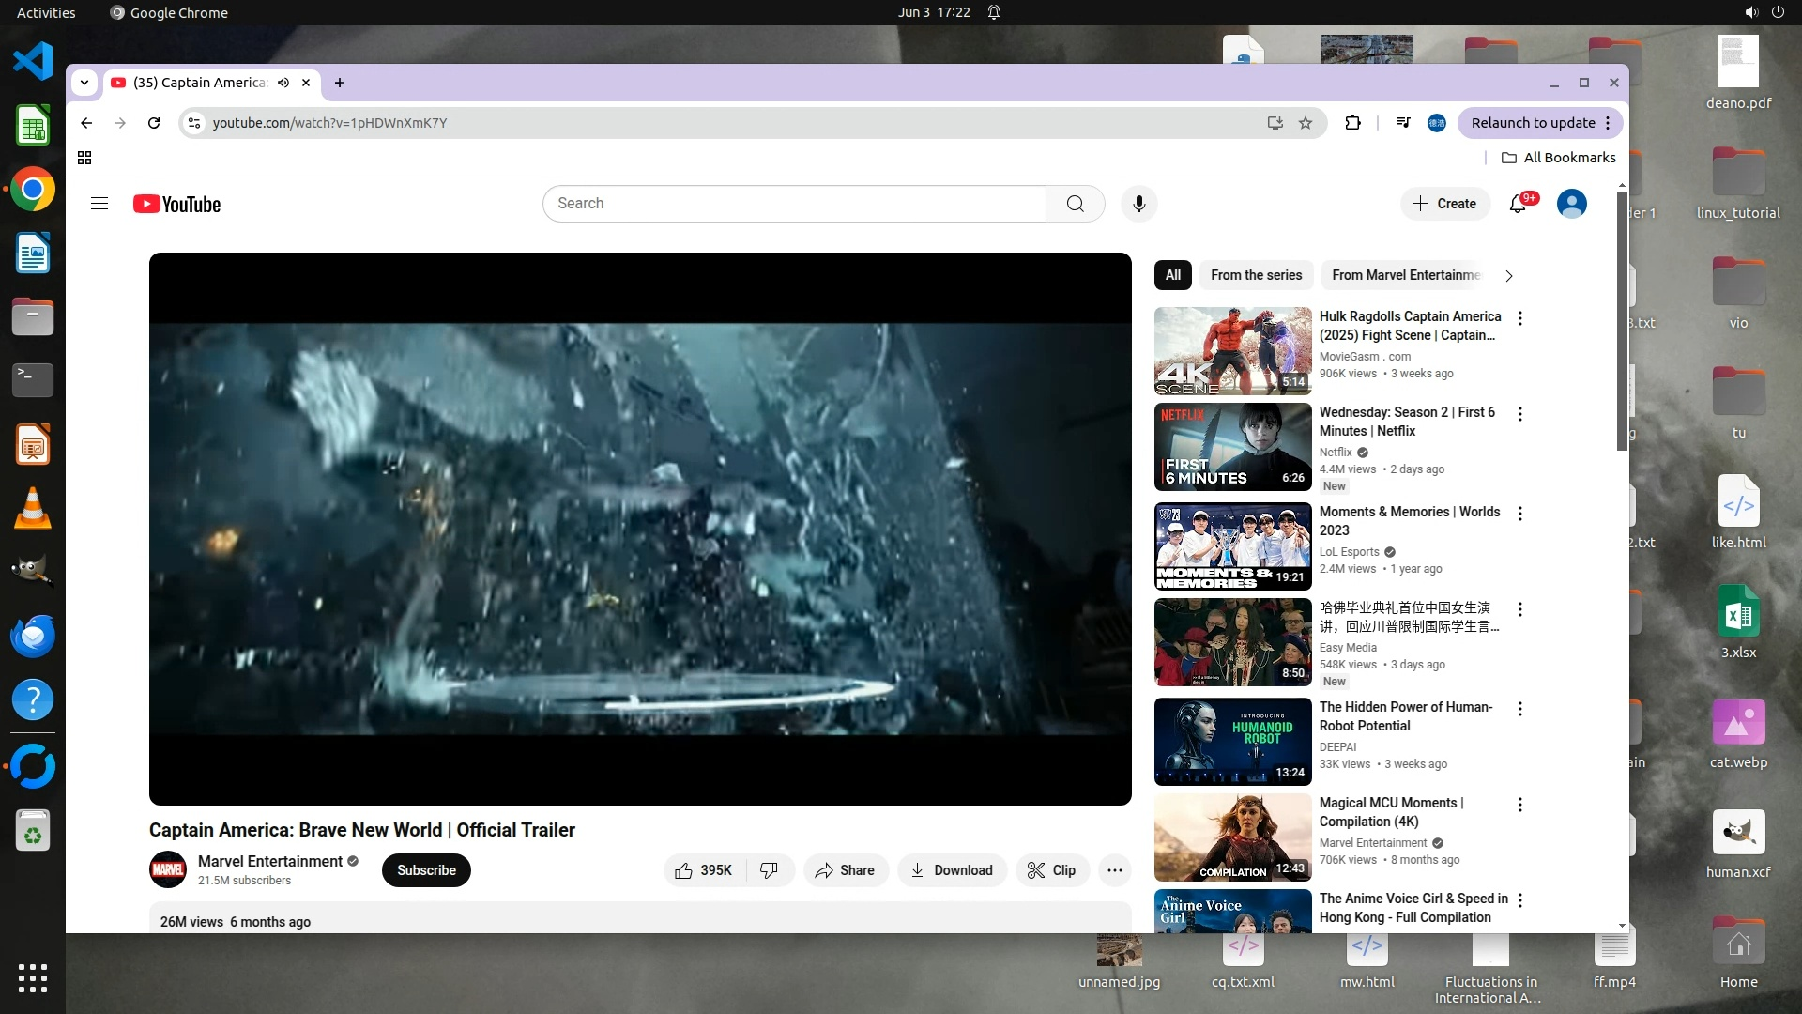Screen dimensions: 1802x1014
Task: Dislike the video with thumbs down
Action: tap(769, 870)
